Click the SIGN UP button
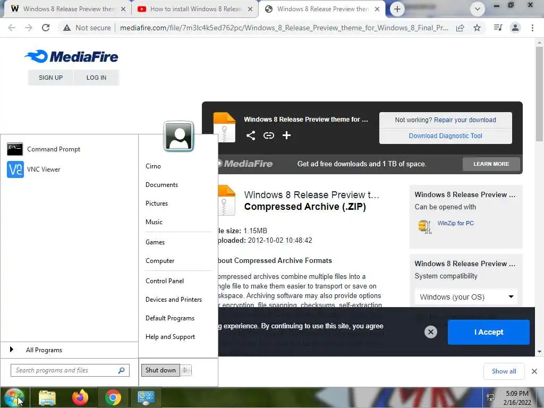 [50, 78]
